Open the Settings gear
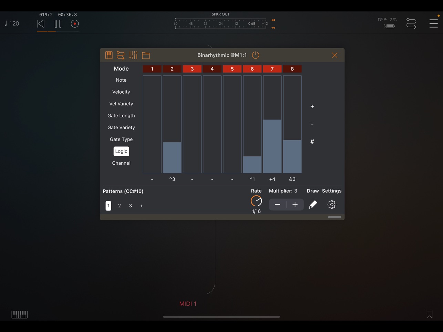 pos(332,205)
